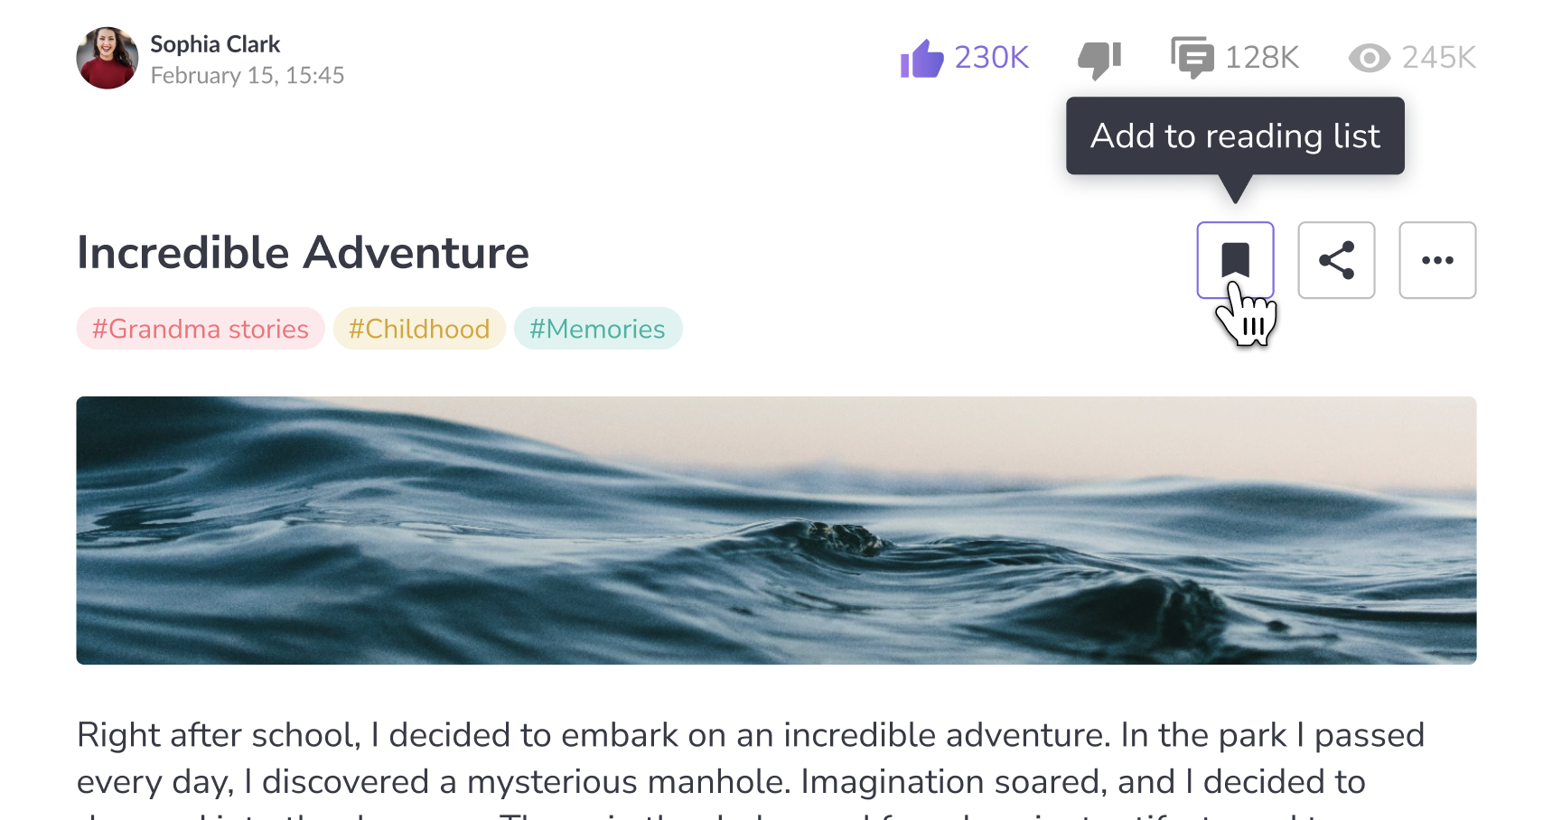Select the #Grandma stories tag
This screenshot has height=820, width=1543.
(201, 329)
